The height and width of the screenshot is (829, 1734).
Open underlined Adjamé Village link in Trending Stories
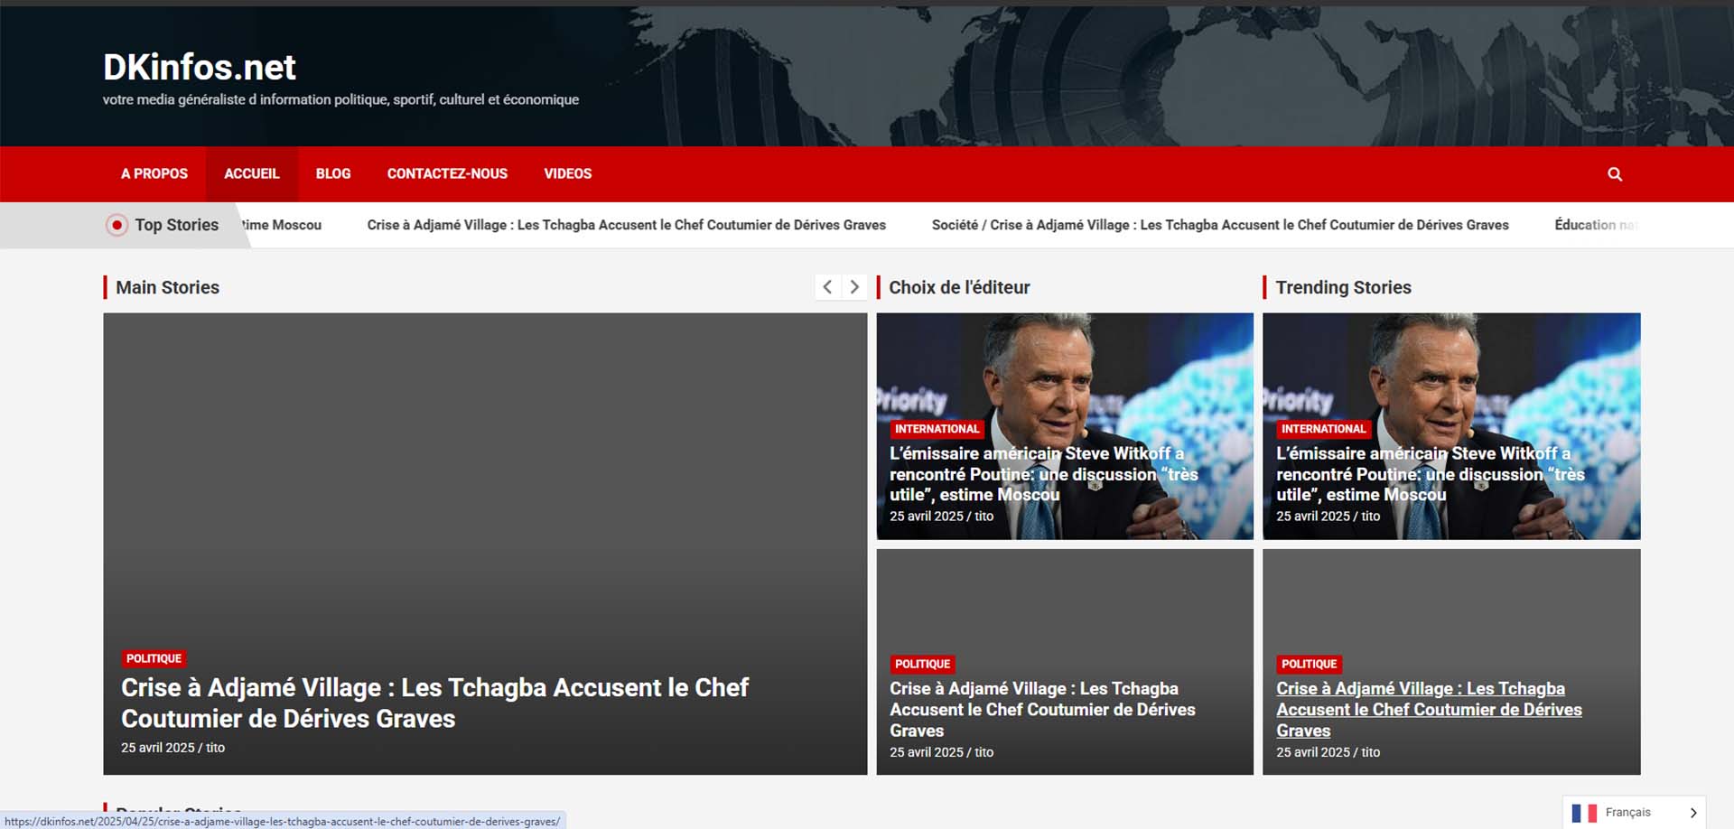1428,710
